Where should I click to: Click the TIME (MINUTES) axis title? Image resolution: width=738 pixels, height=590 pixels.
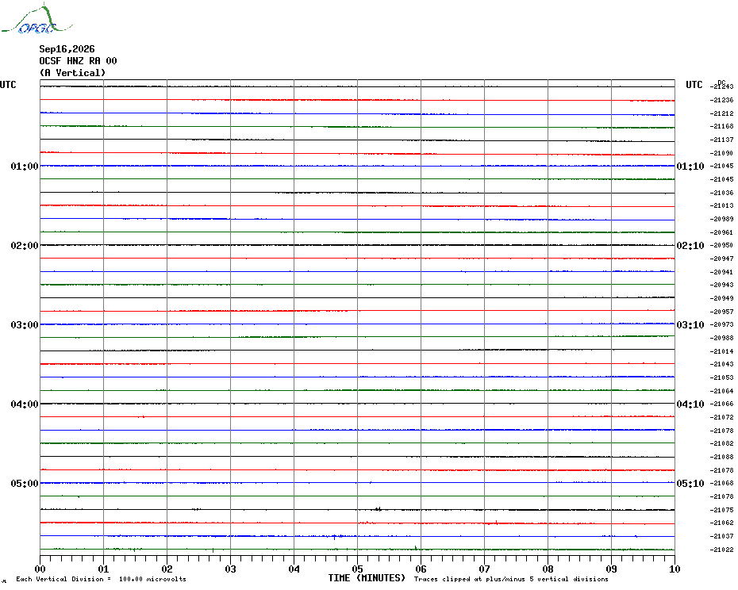367,578
